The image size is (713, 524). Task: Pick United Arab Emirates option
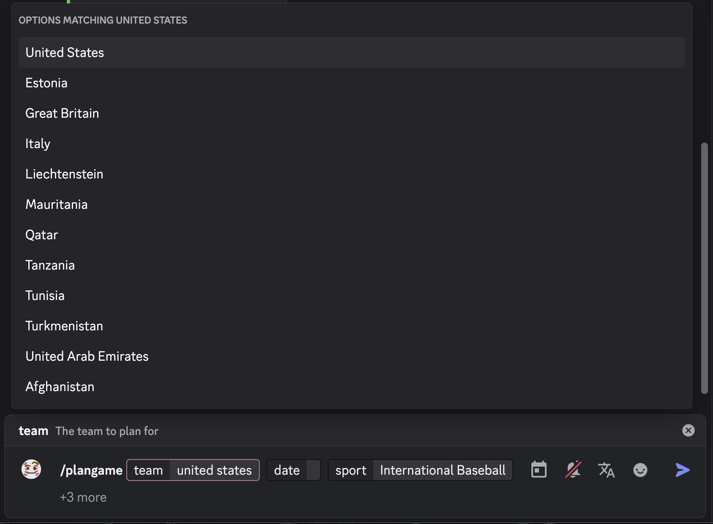(87, 357)
